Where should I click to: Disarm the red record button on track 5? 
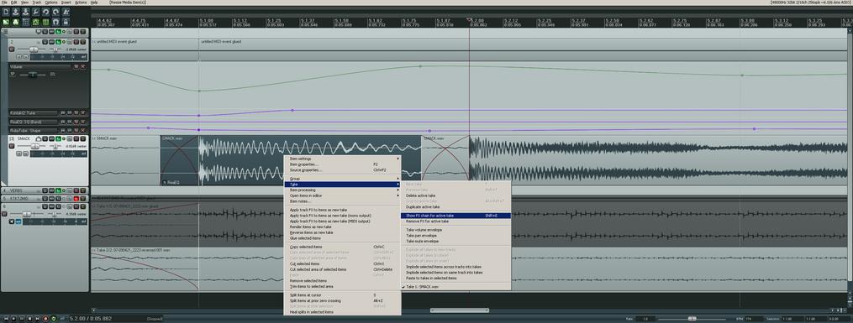click(76, 199)
